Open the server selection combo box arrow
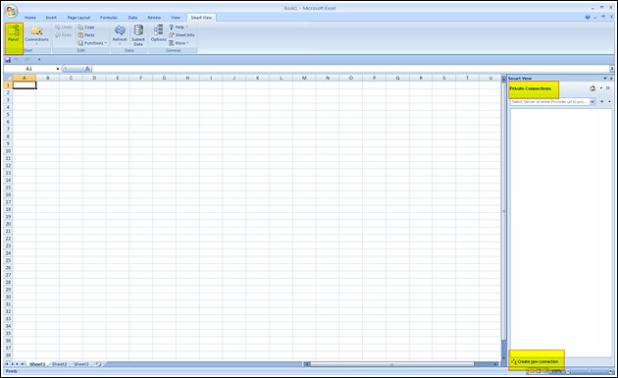This screenshot has height=378, width=618. point(592,102)
